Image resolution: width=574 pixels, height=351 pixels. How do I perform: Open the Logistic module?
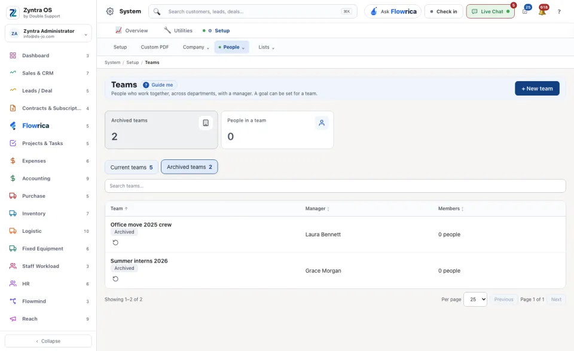point(48,231)
